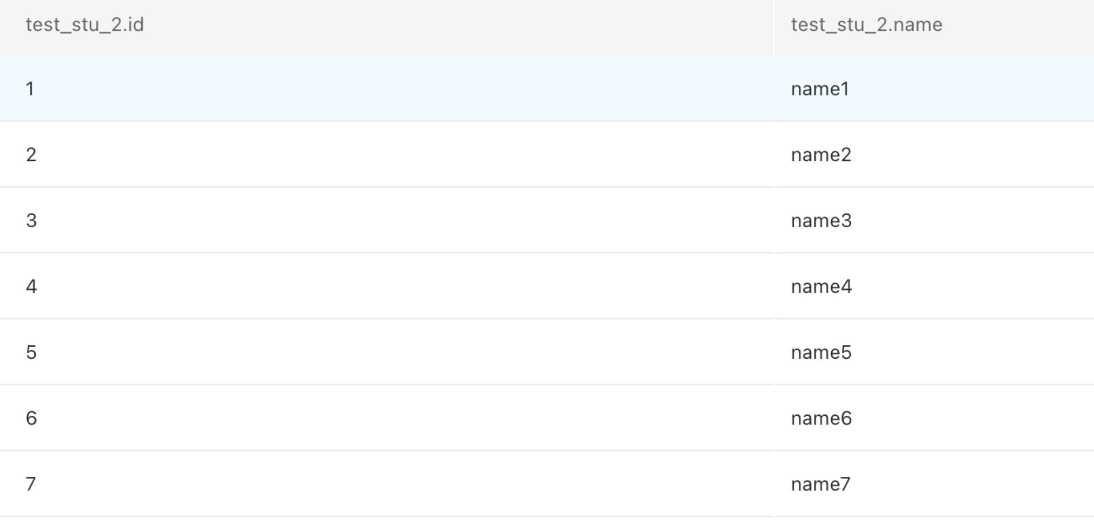Select the cell containing name7

click(934, 484)
